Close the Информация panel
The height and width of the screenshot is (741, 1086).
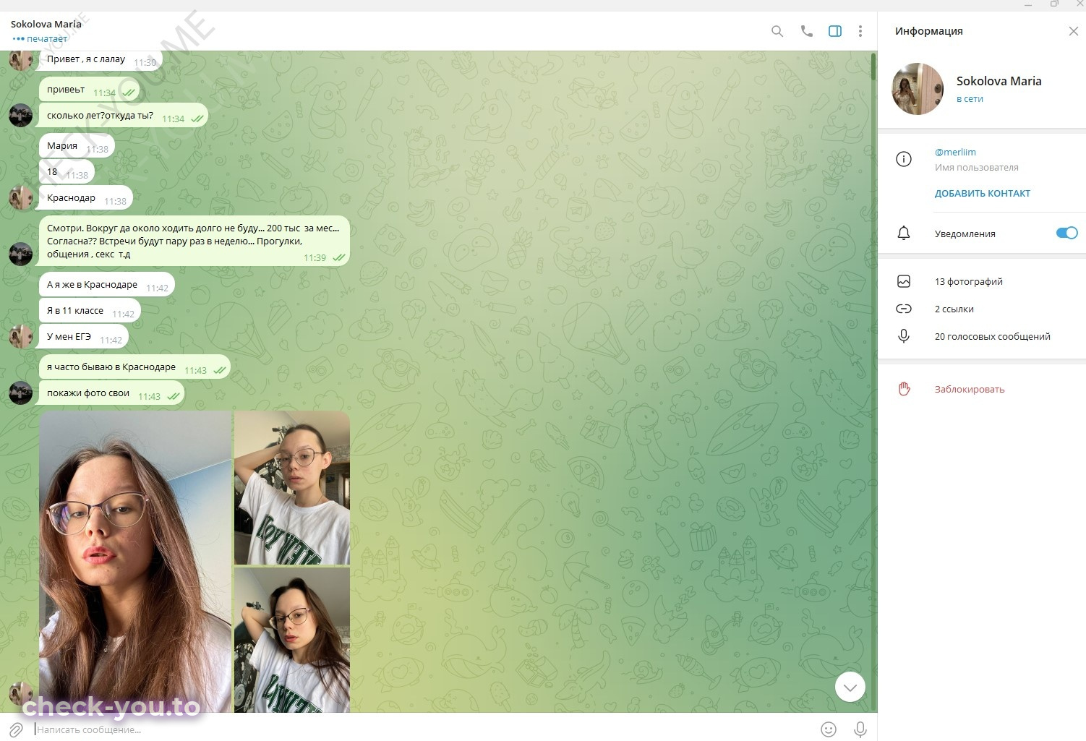[x=1074, y=31]
